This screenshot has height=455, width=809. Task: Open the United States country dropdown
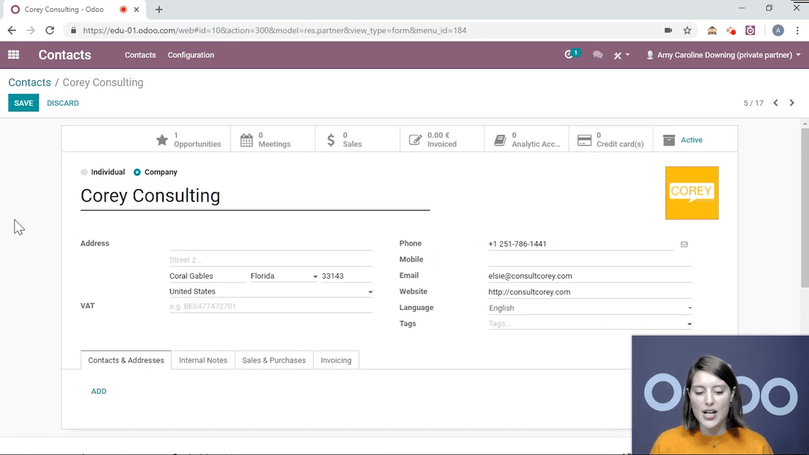point(370,291)
